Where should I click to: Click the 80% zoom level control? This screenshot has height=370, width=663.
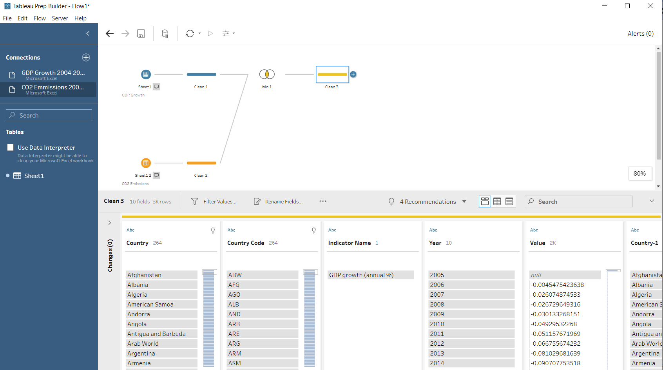click(x=639, y=174)
